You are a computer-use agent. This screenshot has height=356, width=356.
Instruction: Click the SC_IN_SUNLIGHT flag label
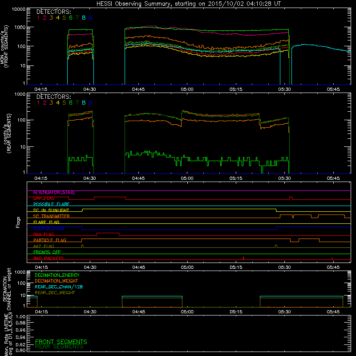51,210
